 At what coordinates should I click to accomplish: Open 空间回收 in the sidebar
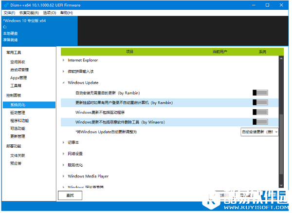(x=18, y=62)
